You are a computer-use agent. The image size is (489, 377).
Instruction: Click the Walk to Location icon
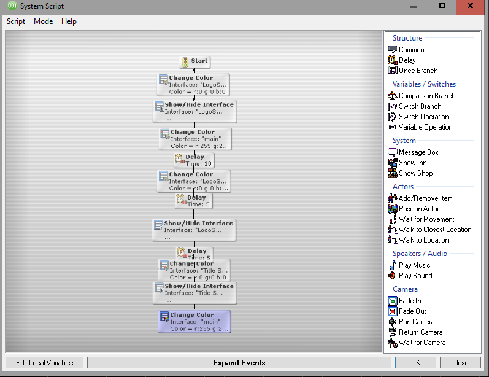[392, 240]
